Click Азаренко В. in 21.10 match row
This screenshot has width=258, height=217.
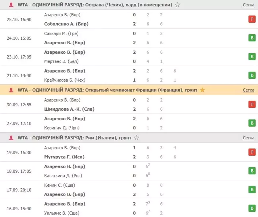point(65,71)
